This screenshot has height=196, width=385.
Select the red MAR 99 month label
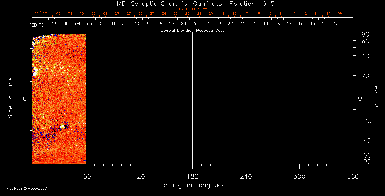click(x=41, y=12)
